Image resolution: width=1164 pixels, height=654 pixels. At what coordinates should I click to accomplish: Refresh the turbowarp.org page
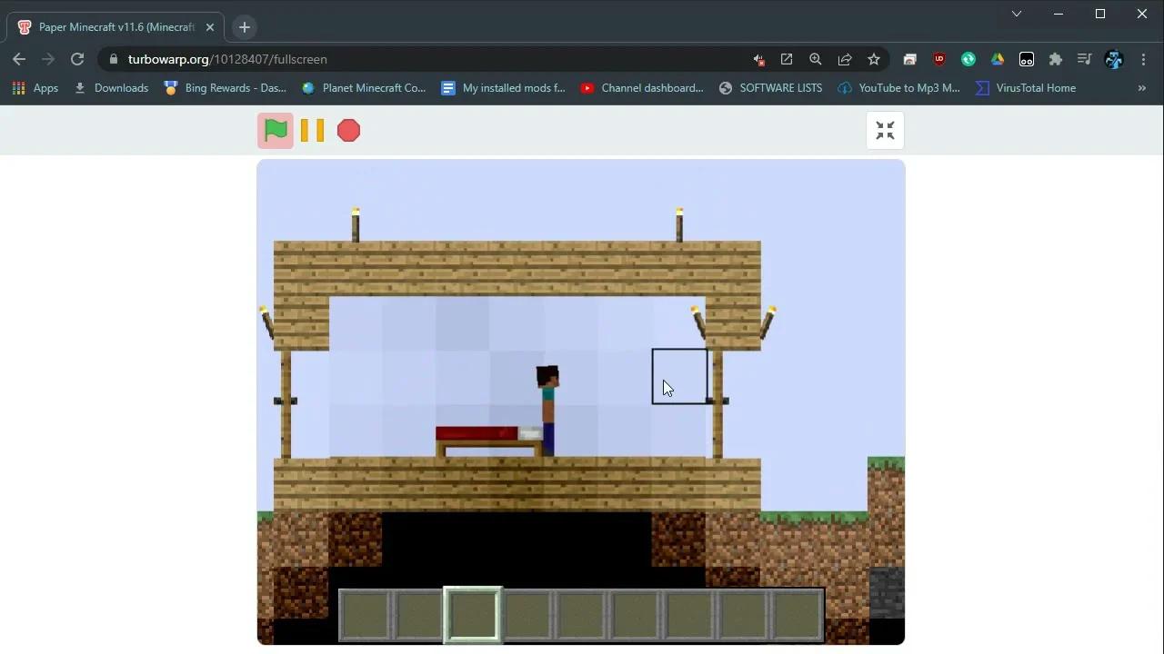pos(77,59)
